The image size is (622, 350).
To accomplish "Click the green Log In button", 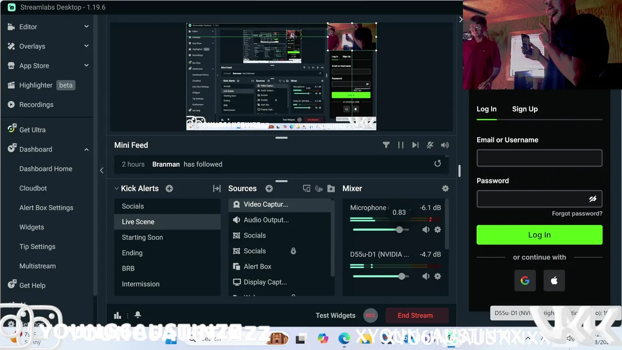I will (x=539, y=235).
